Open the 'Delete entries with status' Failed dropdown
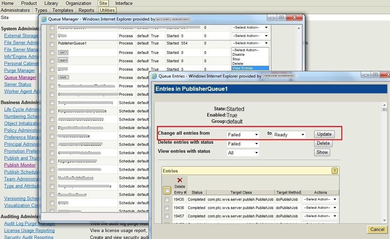The image size is (390, 239). (243, 144)
